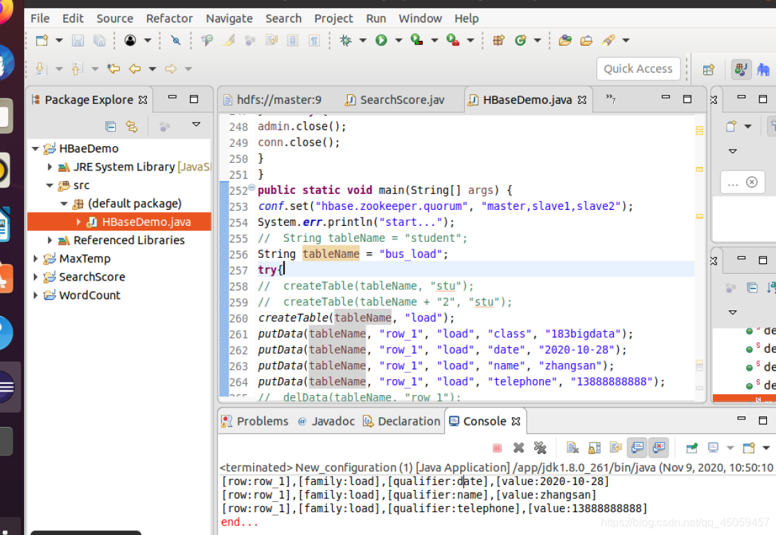Screen dimensions: 776x535
Task: Click Collapse All in Package Explorer
Action: [x=110, y=127]
